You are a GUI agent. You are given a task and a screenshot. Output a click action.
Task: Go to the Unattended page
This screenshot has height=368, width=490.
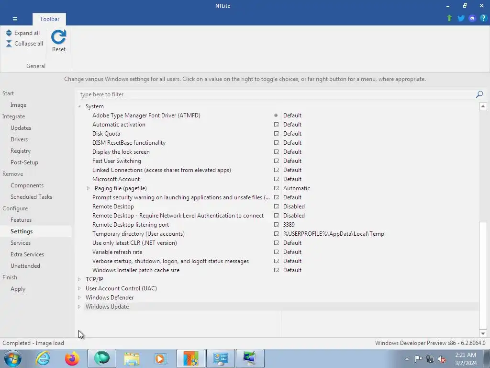click(25, 265)
